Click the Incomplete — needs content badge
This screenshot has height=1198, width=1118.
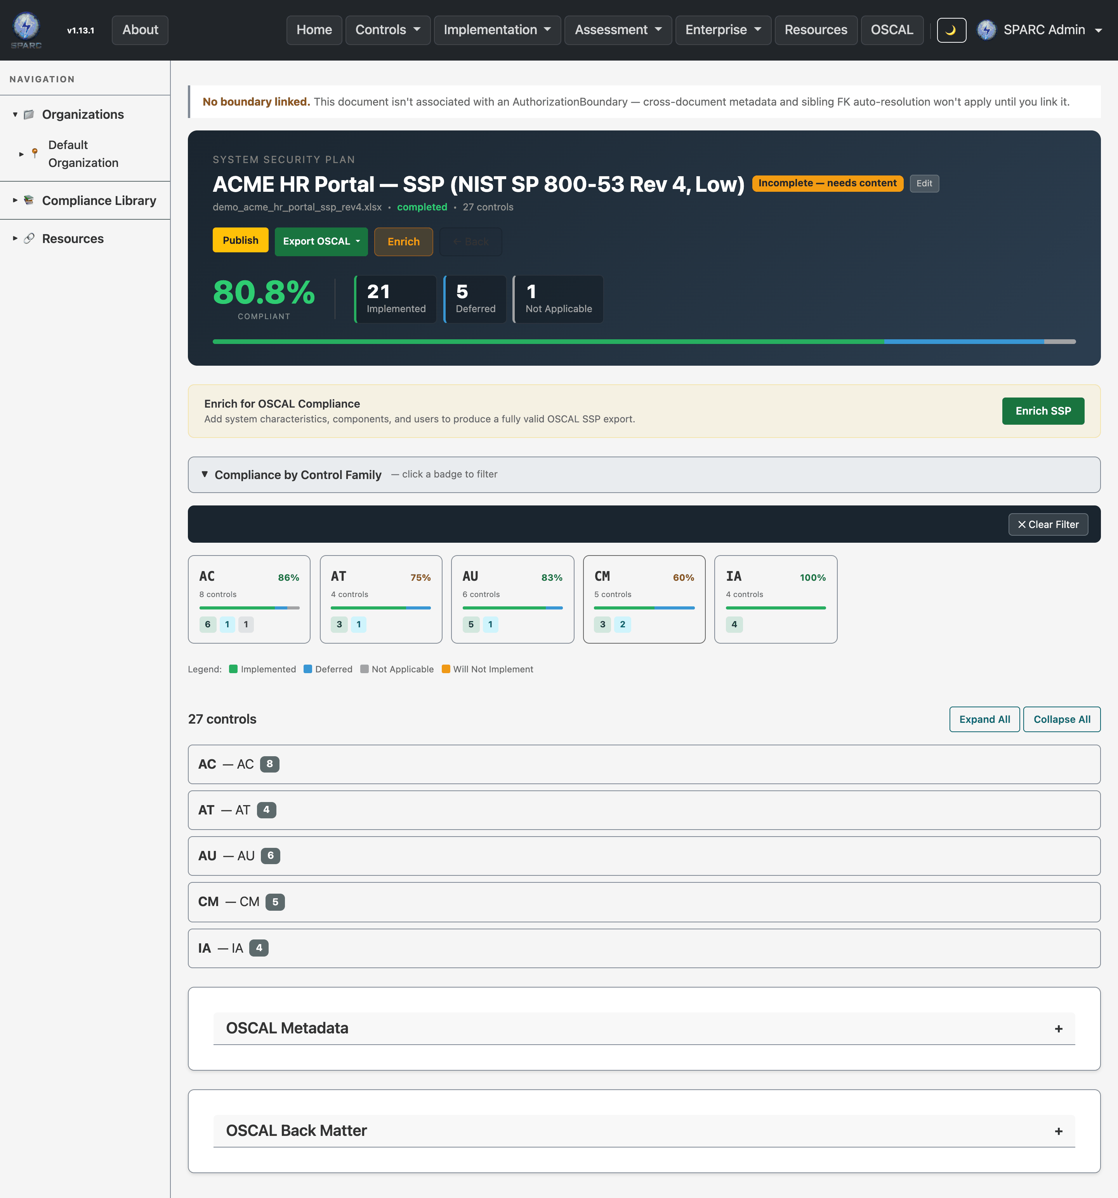pyautogui.click(x=827, y=183)
